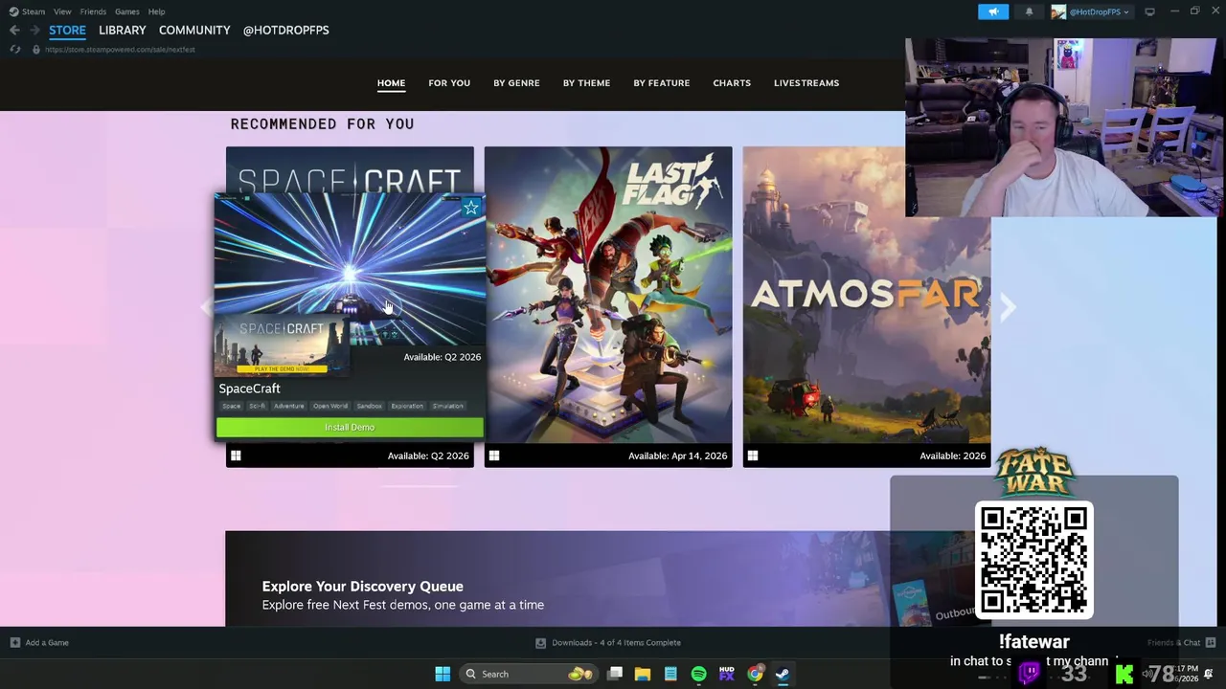
Task: Select FOR YOU in Next Fest navigation
Action: [449, 83]
